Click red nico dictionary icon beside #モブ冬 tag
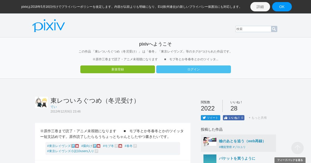Viewport: 311px width, 163px height. 120,146
